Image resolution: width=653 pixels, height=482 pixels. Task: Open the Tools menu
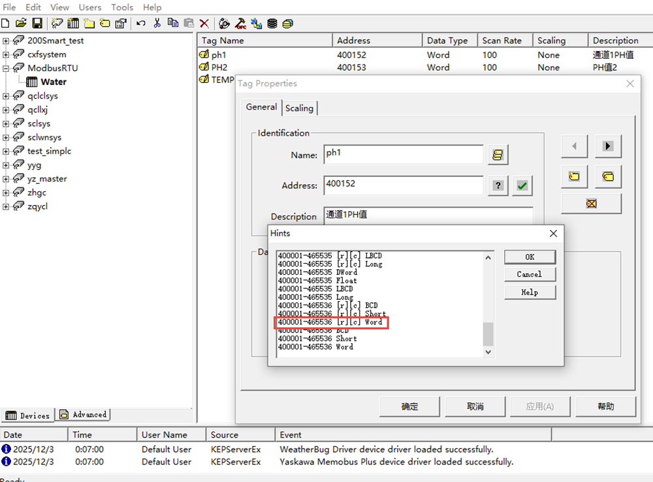tap(122, 7)
